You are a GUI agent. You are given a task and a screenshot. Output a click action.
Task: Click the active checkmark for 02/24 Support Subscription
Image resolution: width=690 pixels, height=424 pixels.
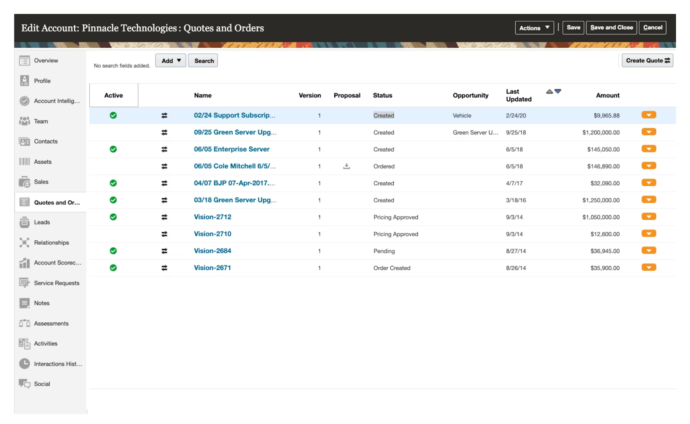(113, 115)
